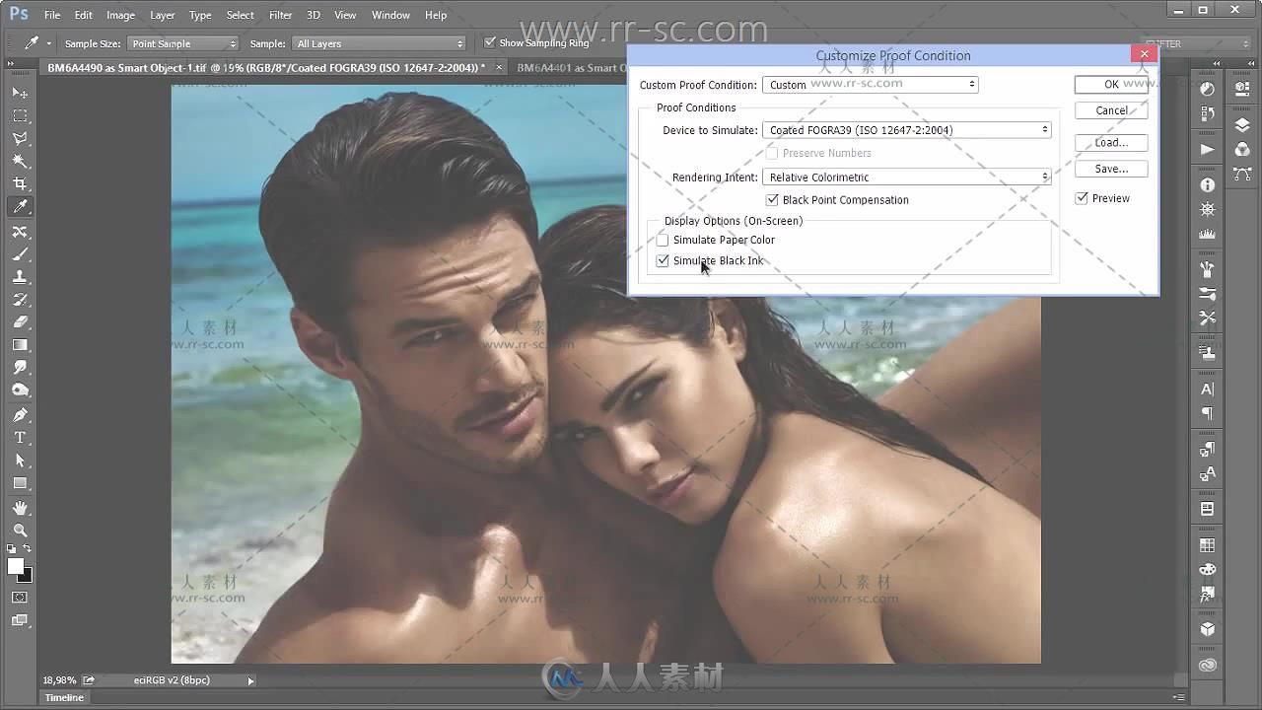Open the Filter menu
Image resolution: width=1262 pixels, height=710 pixels.
pos(280,15)
